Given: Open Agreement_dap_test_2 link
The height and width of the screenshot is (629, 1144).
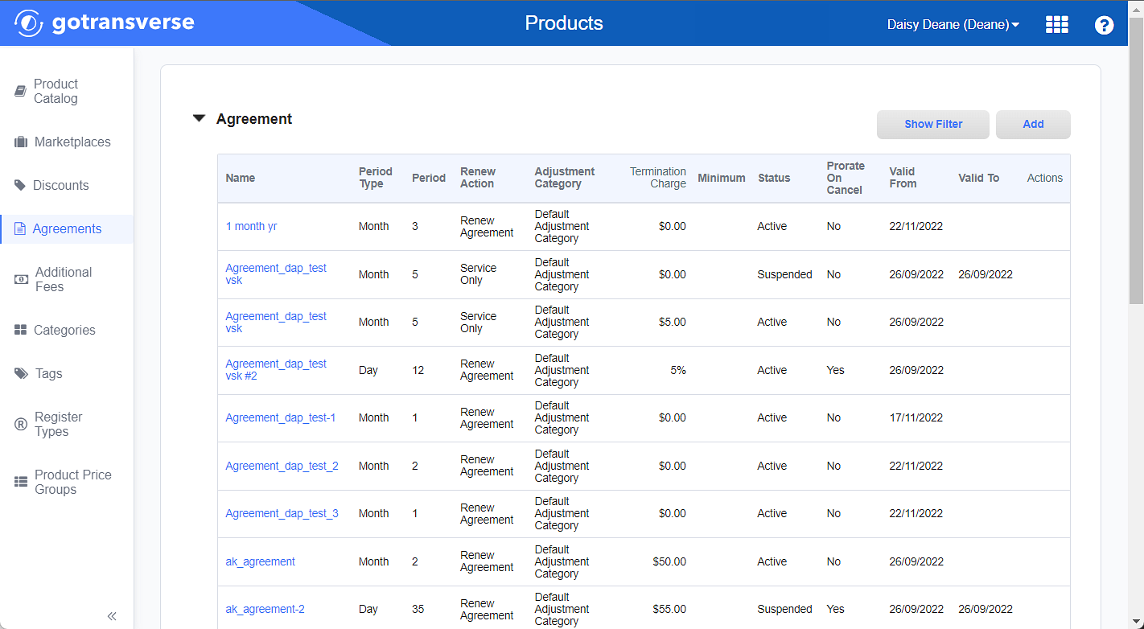Looking at the screenshot, I should (282, 466).
